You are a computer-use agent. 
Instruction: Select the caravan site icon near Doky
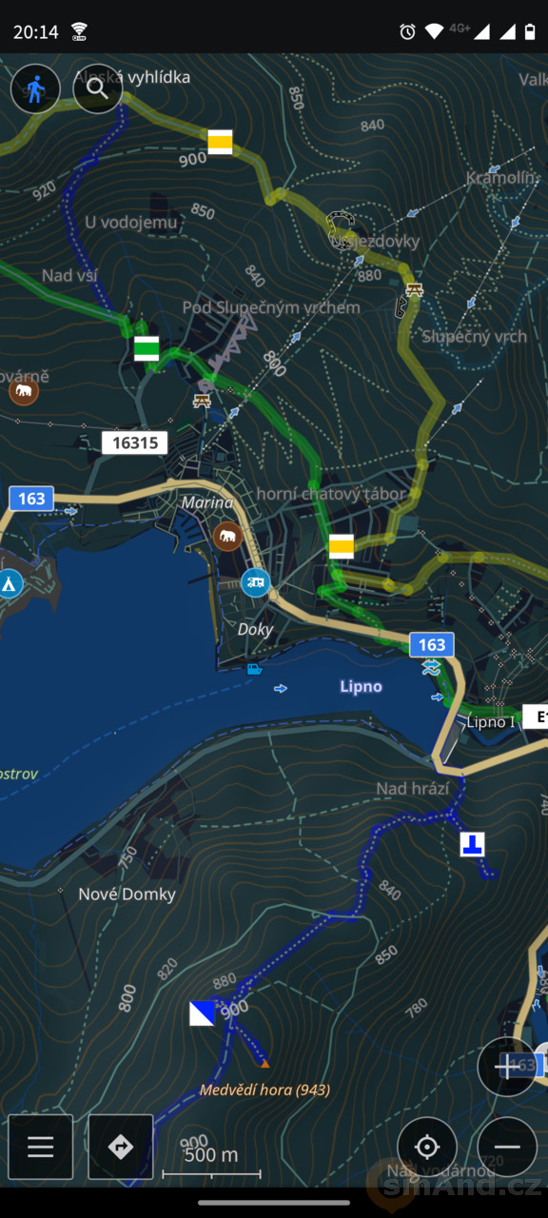(x=255, y=581)
